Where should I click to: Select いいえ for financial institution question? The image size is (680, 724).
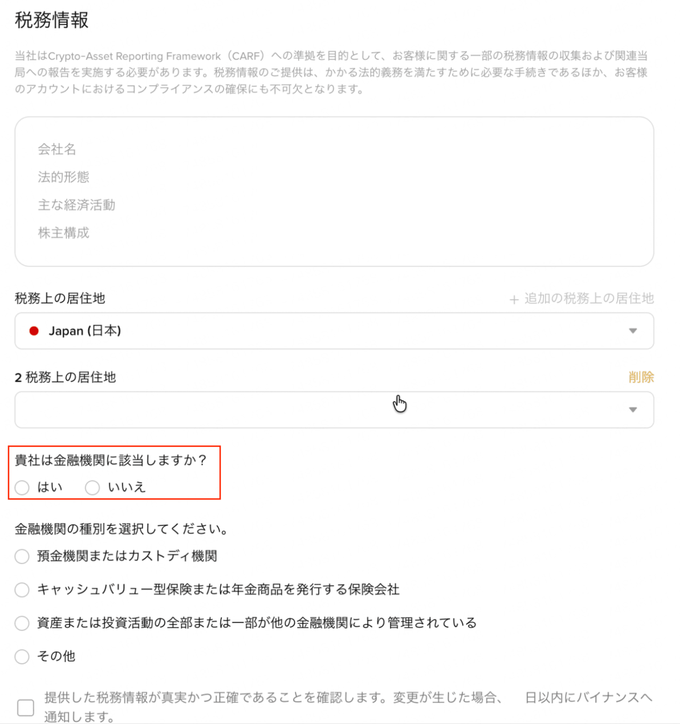[x=92, y=488]
